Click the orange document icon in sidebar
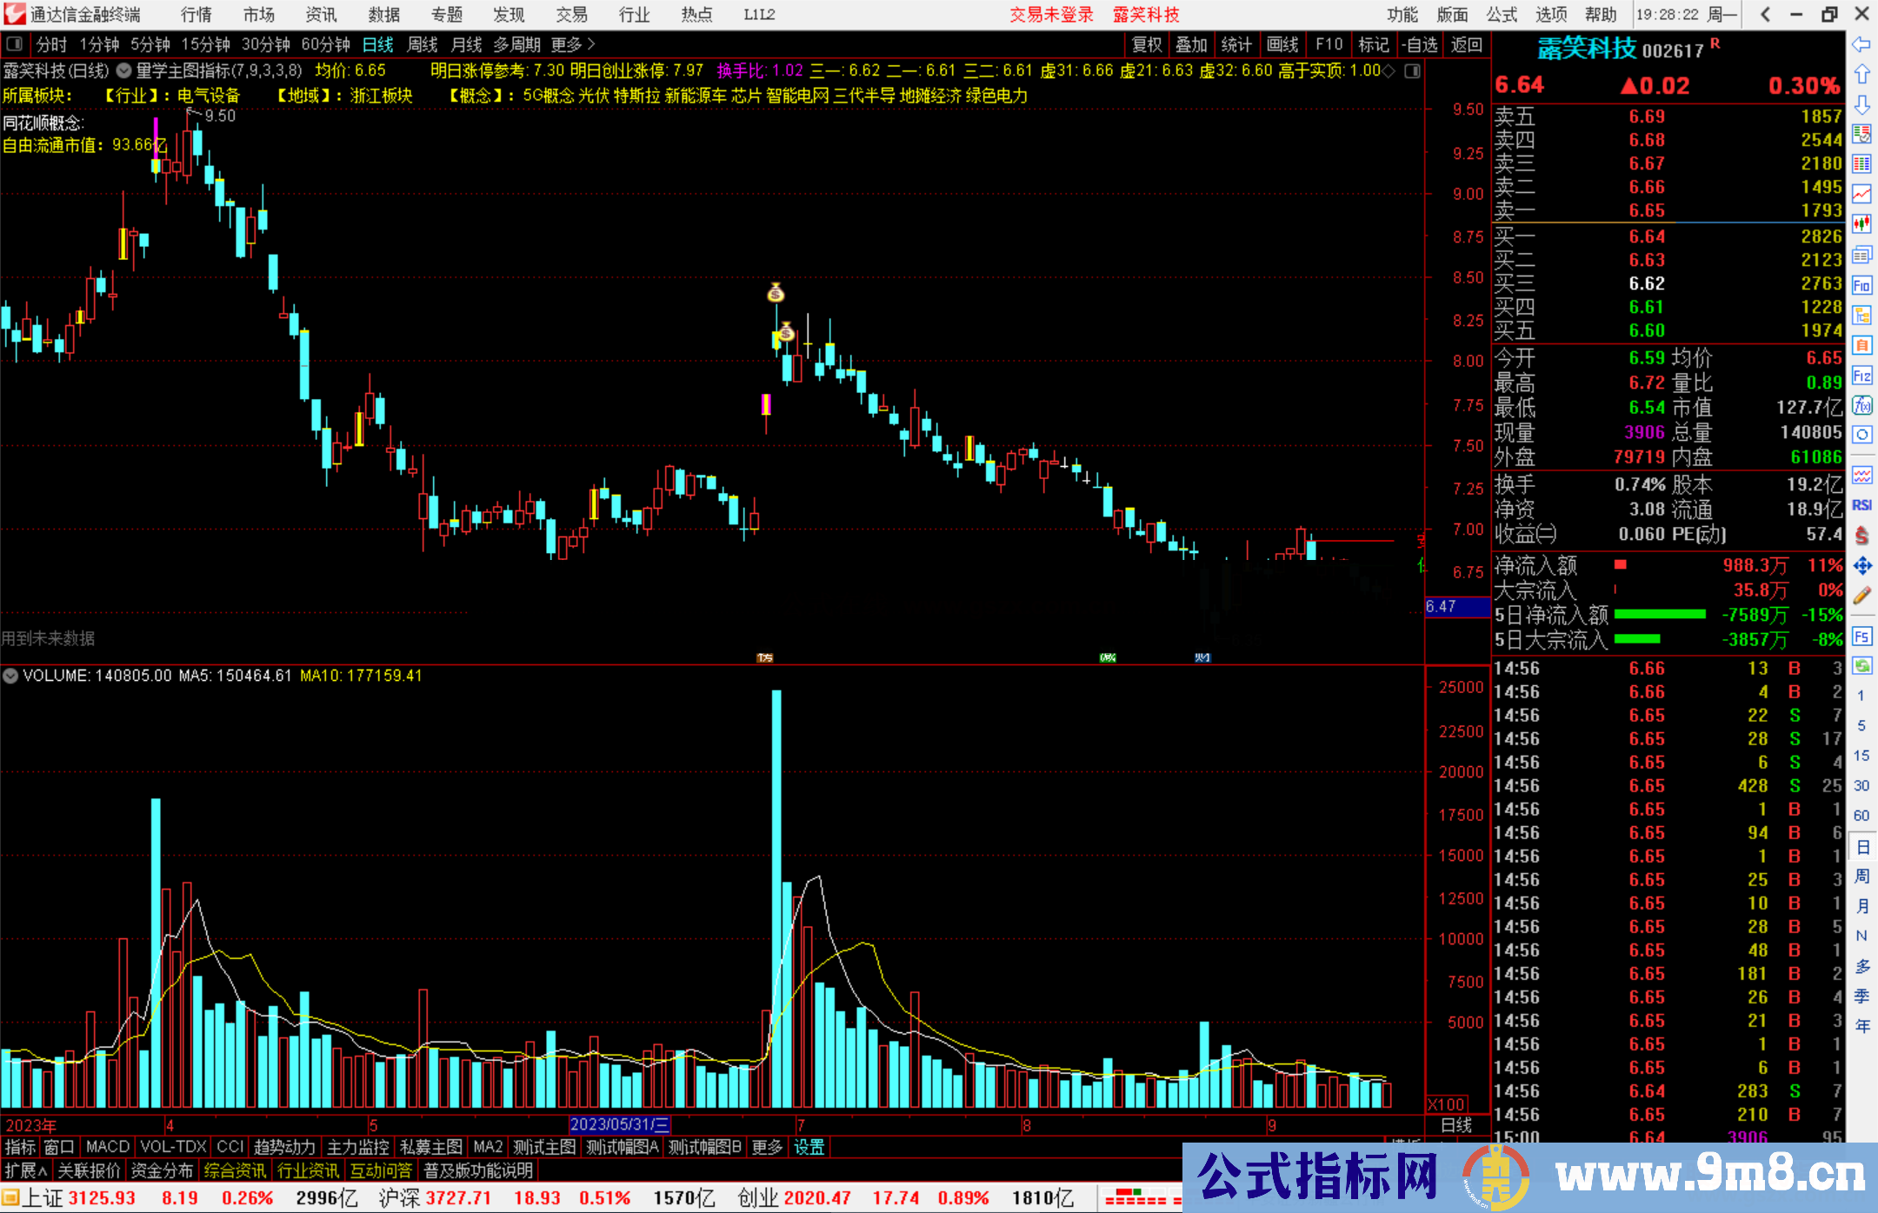The width and height of the screenshot is (1878, 1213). [1861, 345]
